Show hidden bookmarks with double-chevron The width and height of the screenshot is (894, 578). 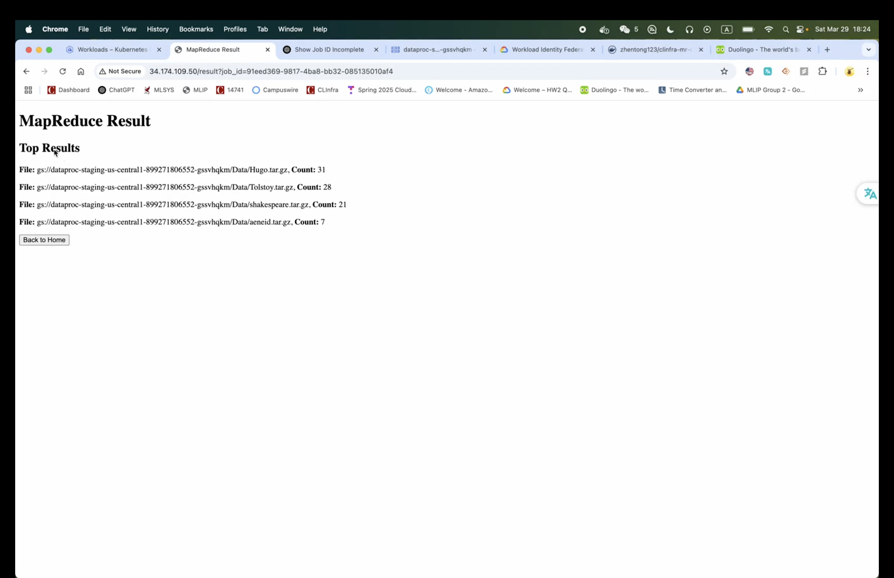(860, 90)
